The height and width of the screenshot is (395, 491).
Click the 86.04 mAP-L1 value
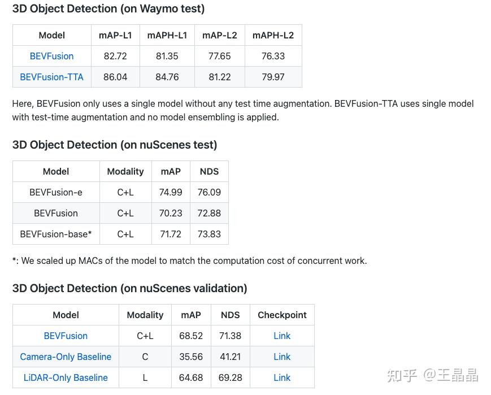(x=115, y=77)
